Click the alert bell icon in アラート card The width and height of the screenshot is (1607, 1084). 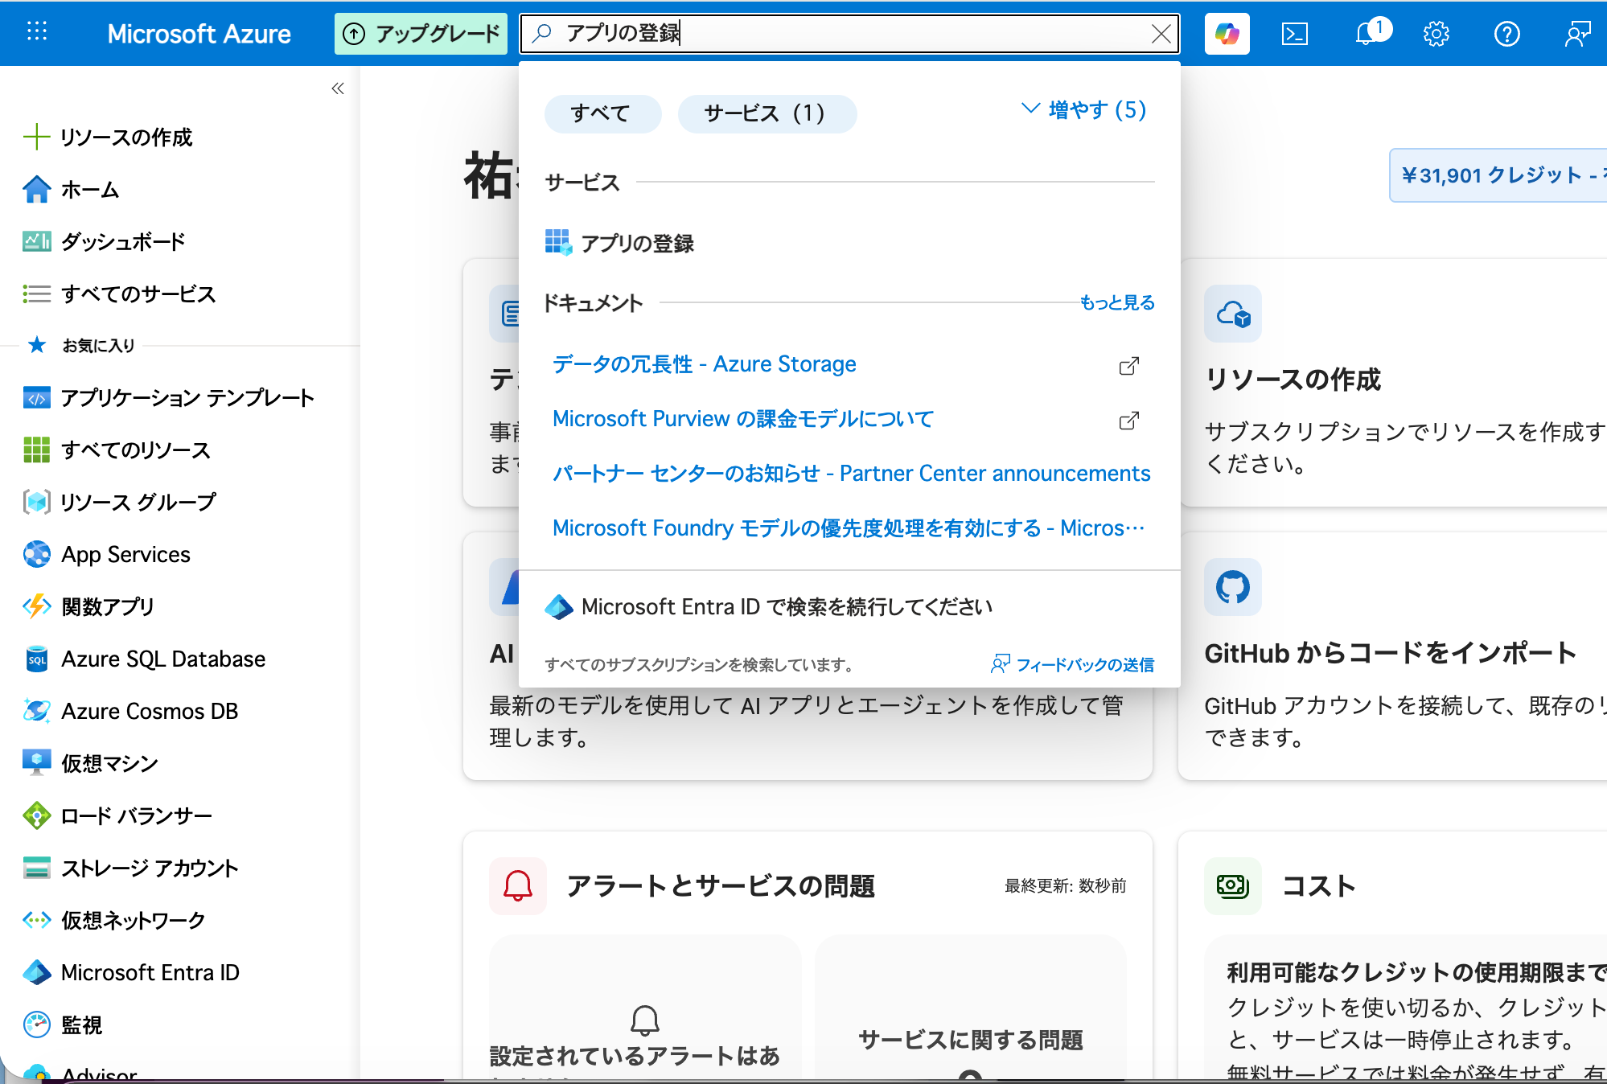tap(518, 886)
